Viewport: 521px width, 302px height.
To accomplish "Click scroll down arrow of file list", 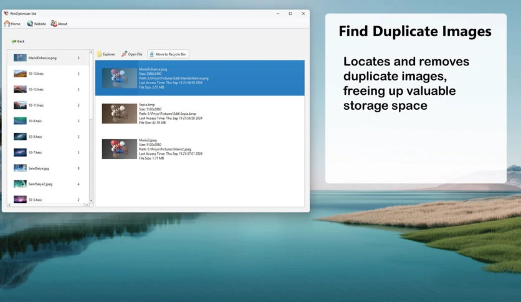I will (x=91, y=201).
